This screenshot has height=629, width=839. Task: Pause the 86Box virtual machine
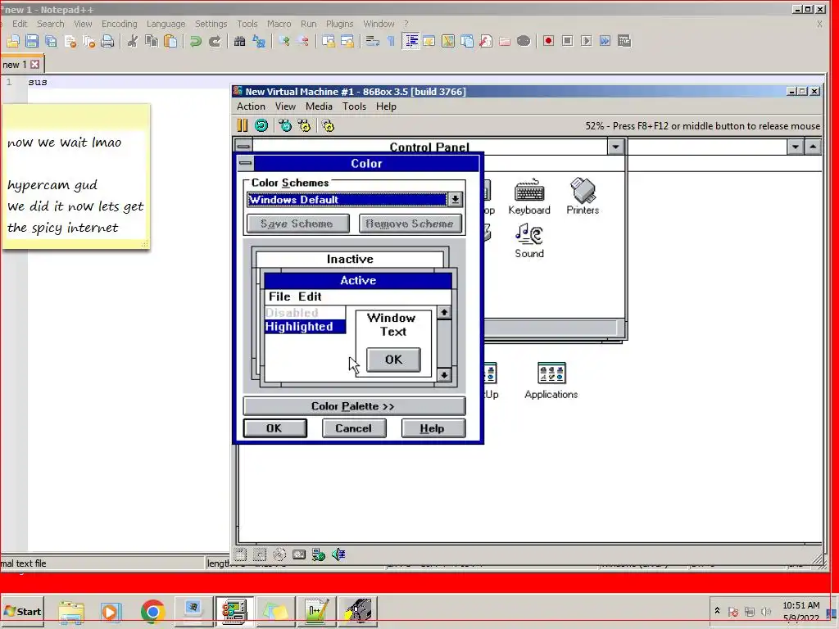pos(242,125)
